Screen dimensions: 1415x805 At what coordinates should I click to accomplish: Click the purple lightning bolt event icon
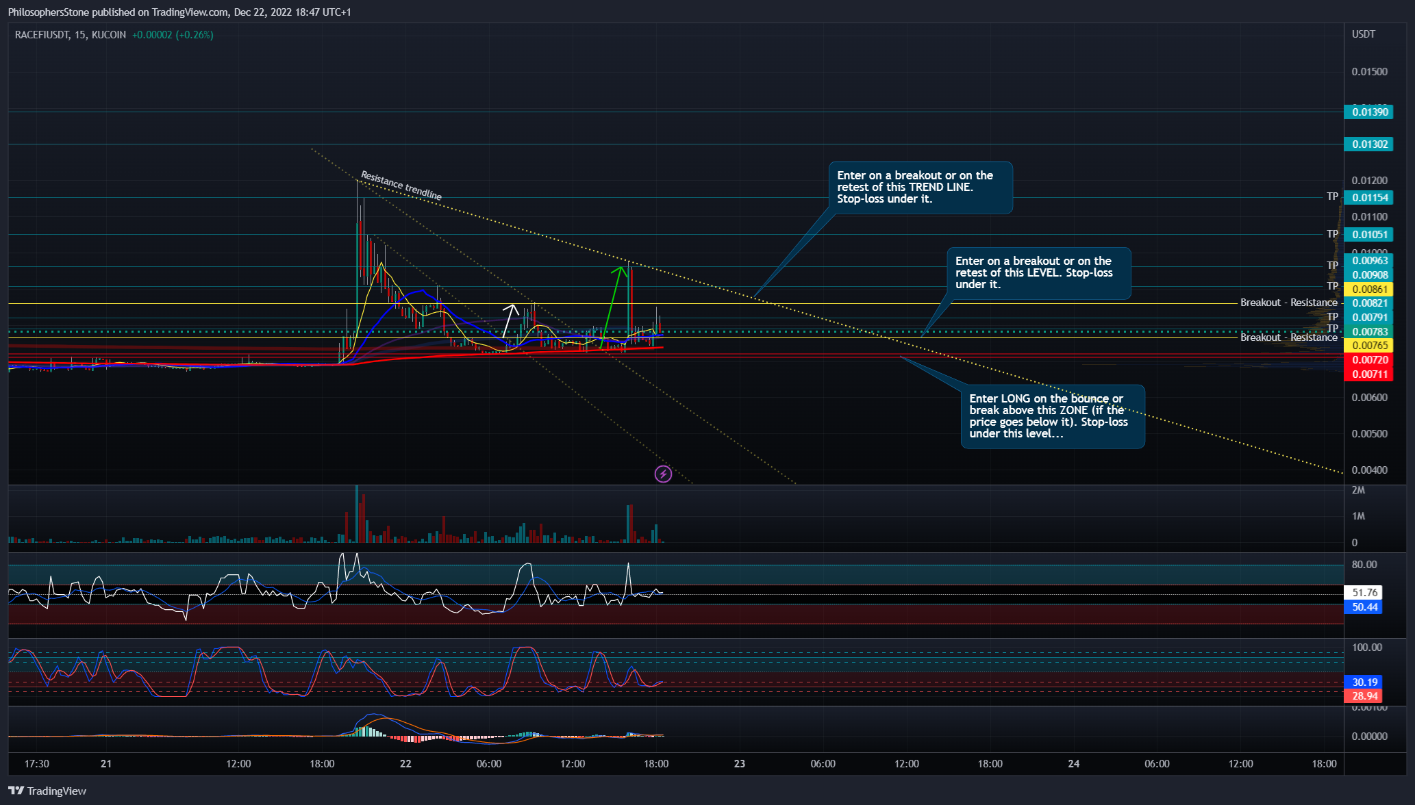point(663,474)
